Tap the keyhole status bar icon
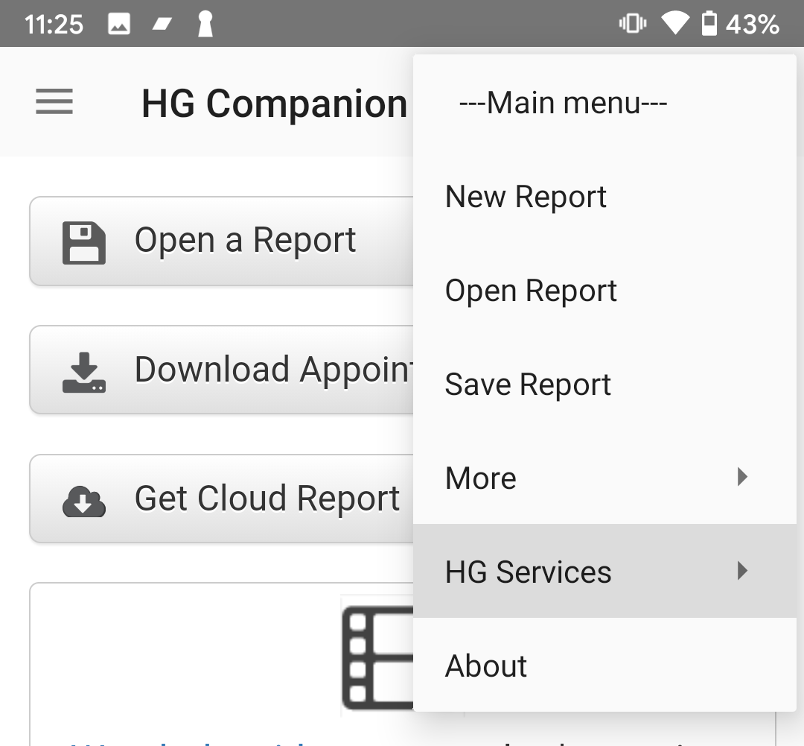The width and height of the screenshot is (804, 746). point(205,25)
